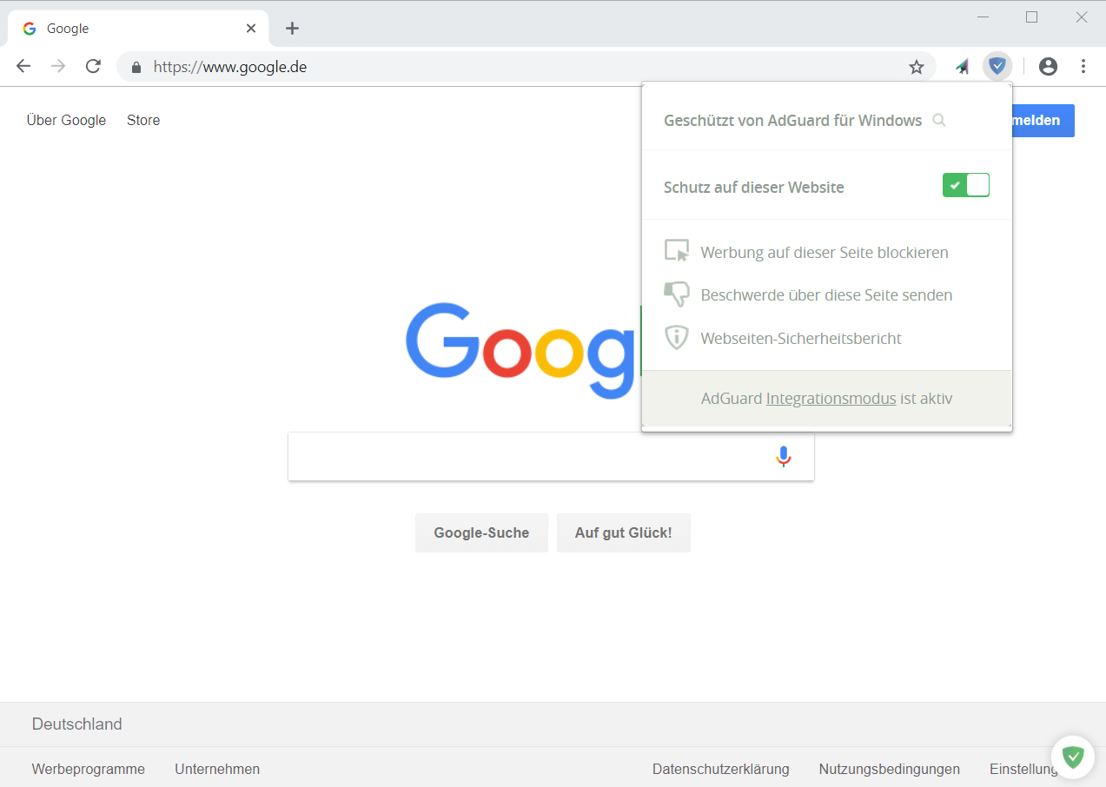Click the Auf gut Glück! button
This screenshot has height=787, width=1106.
624,532
